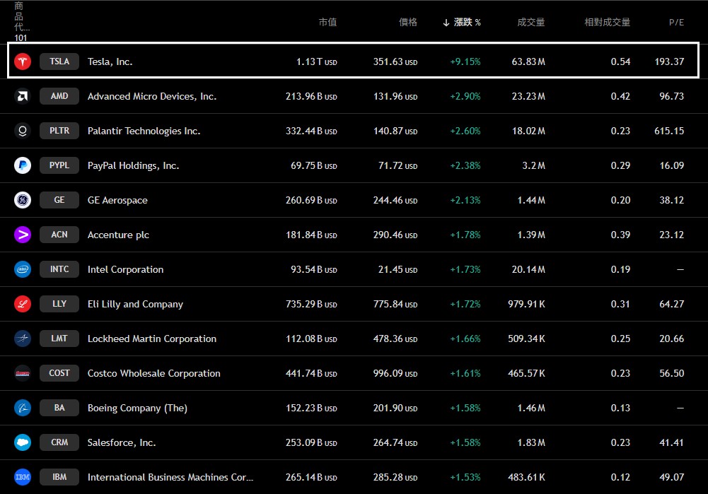
Task: Sort by P/E column header
Action: (x=676, y=23)
